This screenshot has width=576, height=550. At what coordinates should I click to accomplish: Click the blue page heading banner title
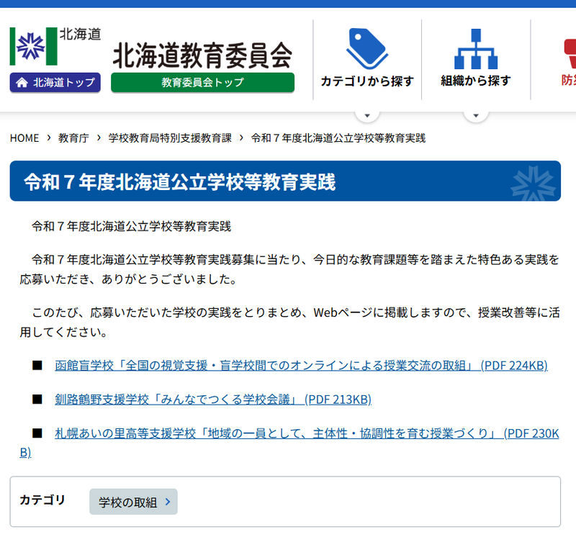(180, 181)
